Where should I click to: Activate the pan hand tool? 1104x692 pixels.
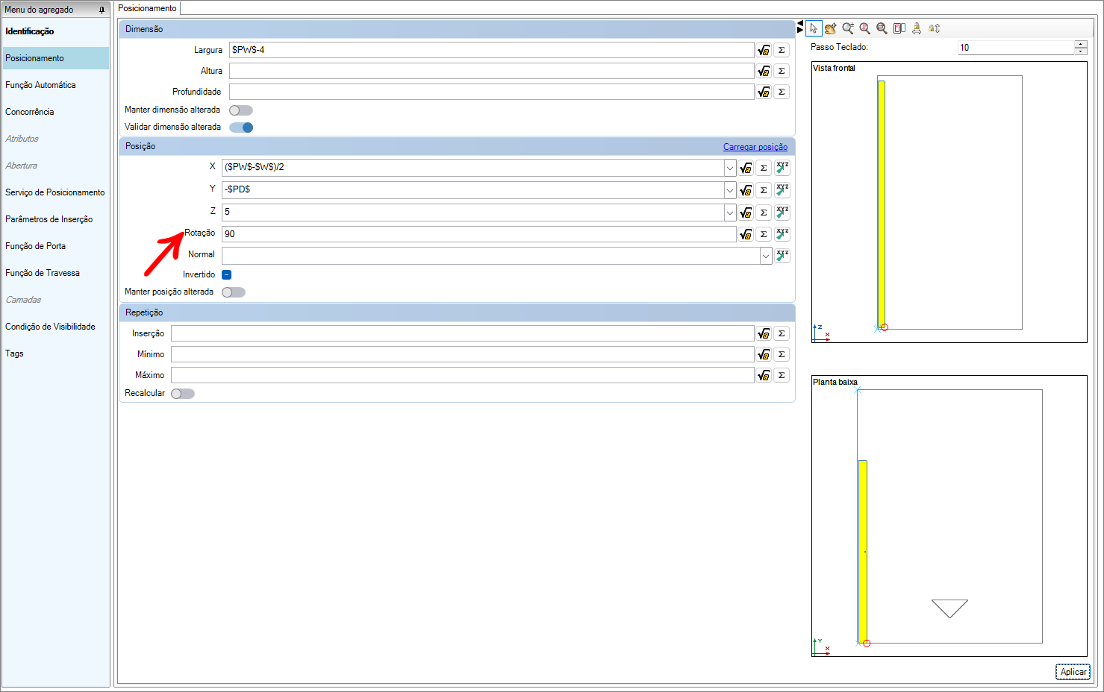830,28
